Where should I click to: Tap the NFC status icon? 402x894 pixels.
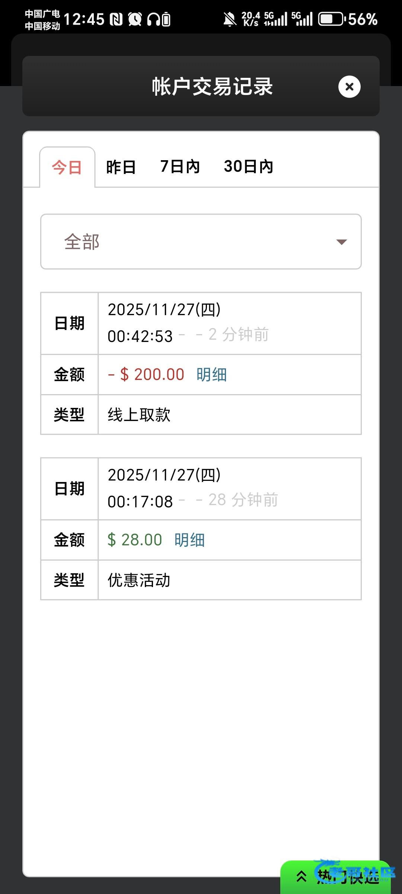point(116,19)
